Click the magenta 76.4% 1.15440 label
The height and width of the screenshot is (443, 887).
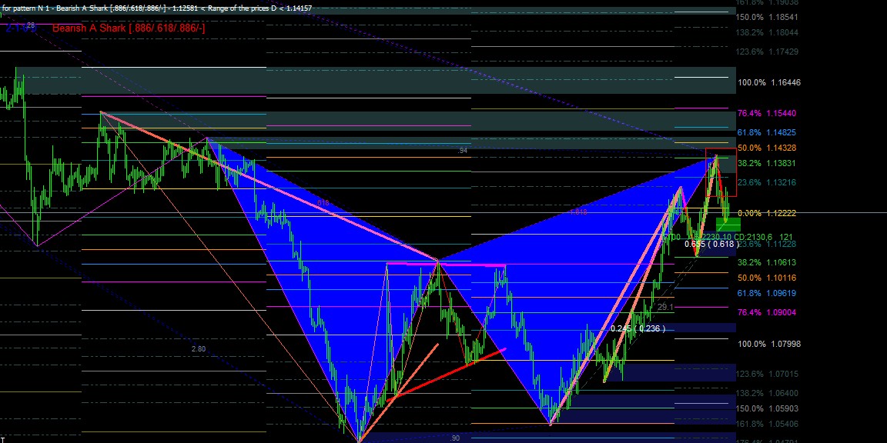coord(767,114)
